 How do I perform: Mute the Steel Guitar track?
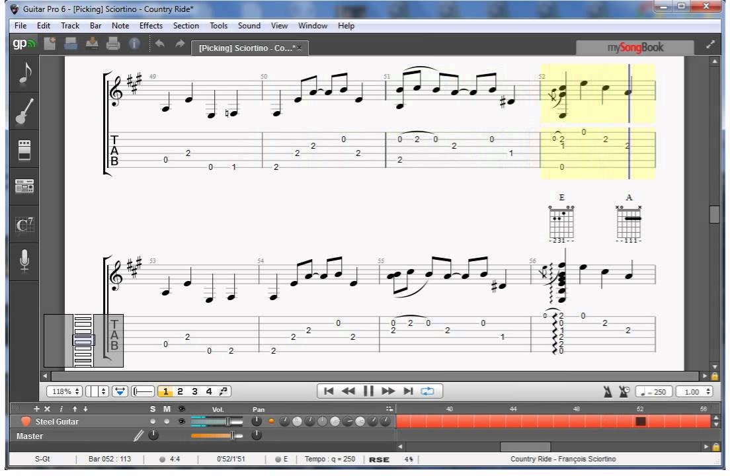coord(167,421)
